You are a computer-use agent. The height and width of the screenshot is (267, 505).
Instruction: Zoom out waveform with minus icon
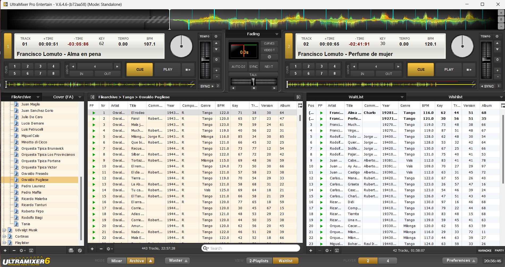pos(501,26)
